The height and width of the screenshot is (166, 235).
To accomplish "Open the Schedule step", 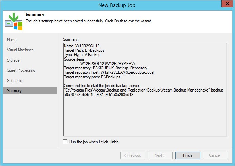I will tap(15, 81).
